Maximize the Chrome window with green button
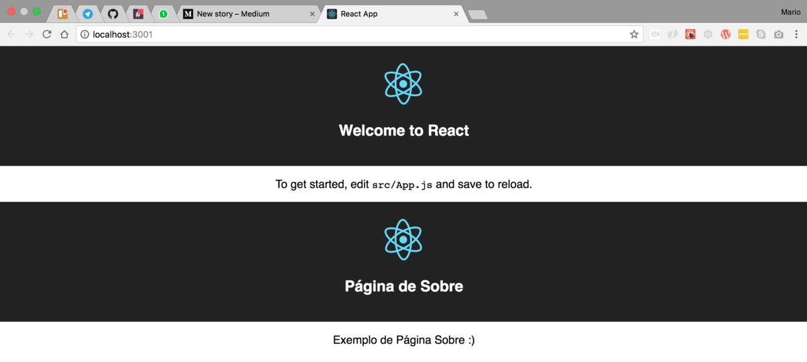Viewport: 807px width, 362px height. (x=37, y=12)
